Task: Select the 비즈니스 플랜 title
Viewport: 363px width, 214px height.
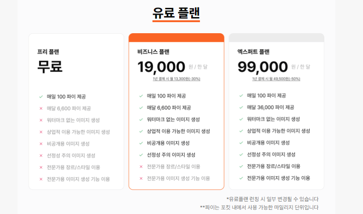Action: pos(153,52)
